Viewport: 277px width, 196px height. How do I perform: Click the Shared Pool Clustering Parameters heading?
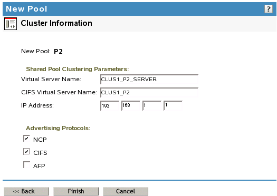pyautogui.click(x=78, y=69)
